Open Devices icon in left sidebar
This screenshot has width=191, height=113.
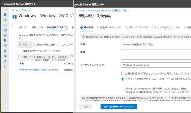point(5,30)
